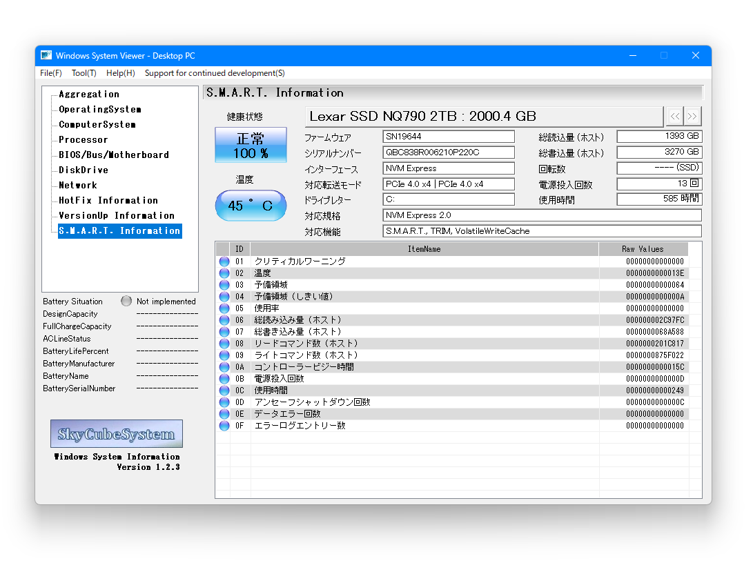
Task: Click the status icon for エラーログエントリー数
Action: 224,425
